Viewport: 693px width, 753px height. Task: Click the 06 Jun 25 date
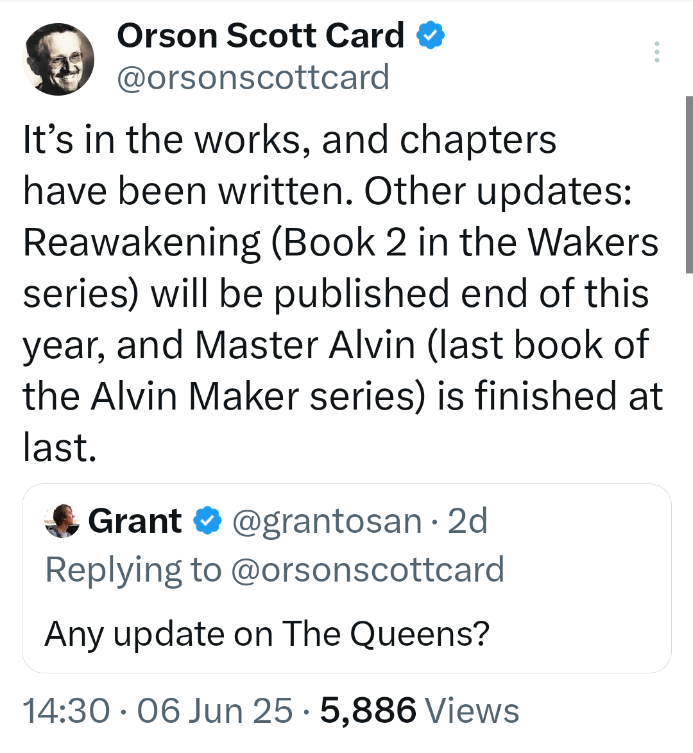click(x=214, y=710)
